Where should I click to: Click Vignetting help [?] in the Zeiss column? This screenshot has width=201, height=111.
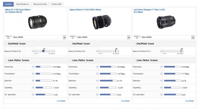(x=161, y=88)
